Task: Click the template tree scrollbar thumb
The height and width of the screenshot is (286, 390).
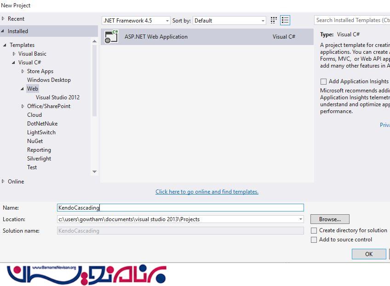Action: (x=94, y=80)
